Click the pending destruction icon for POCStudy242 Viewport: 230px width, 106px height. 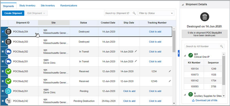(x=8, y=101)
